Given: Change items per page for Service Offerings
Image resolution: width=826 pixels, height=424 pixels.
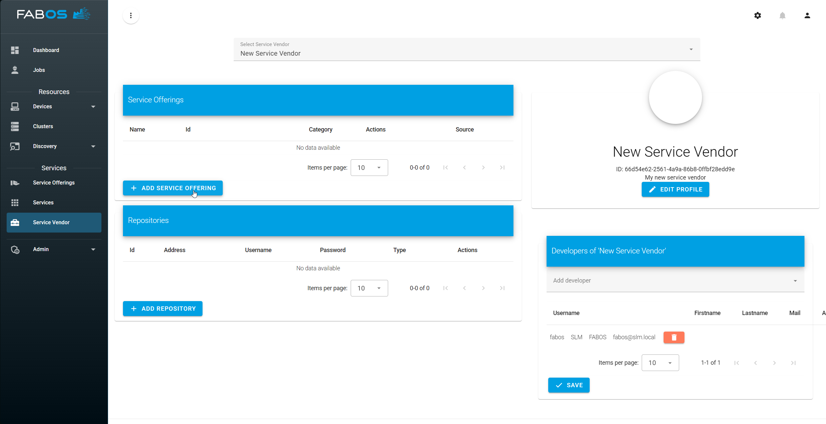Looking at the screenshot, I should 369,168.
